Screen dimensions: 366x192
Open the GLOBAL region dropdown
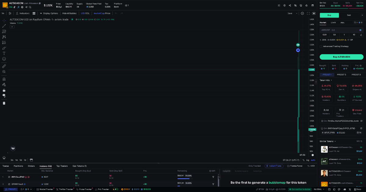click(319, 189)
